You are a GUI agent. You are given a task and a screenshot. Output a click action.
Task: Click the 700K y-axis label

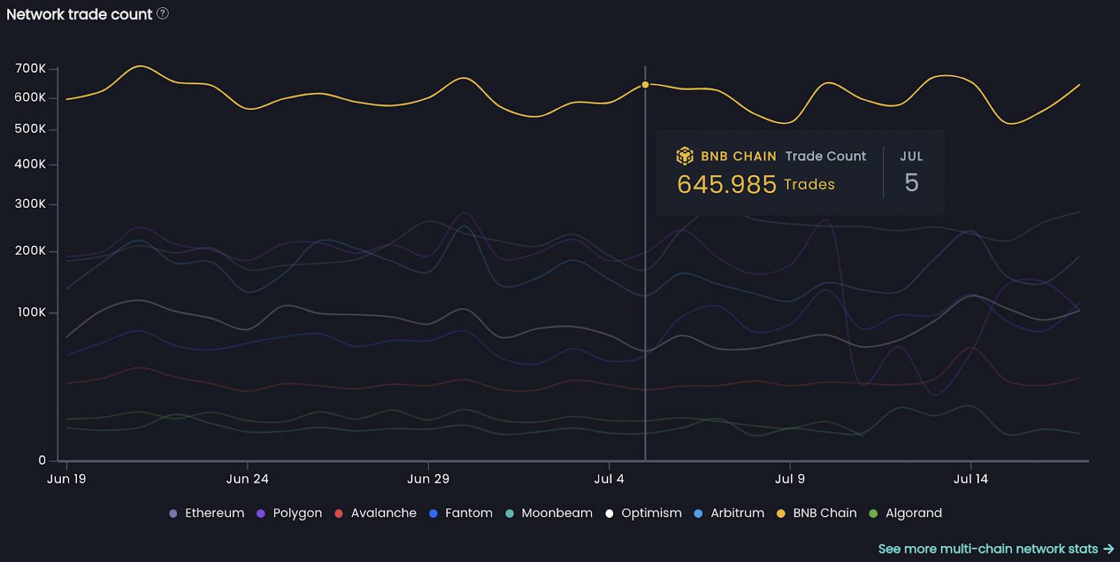tap(31, 69)
